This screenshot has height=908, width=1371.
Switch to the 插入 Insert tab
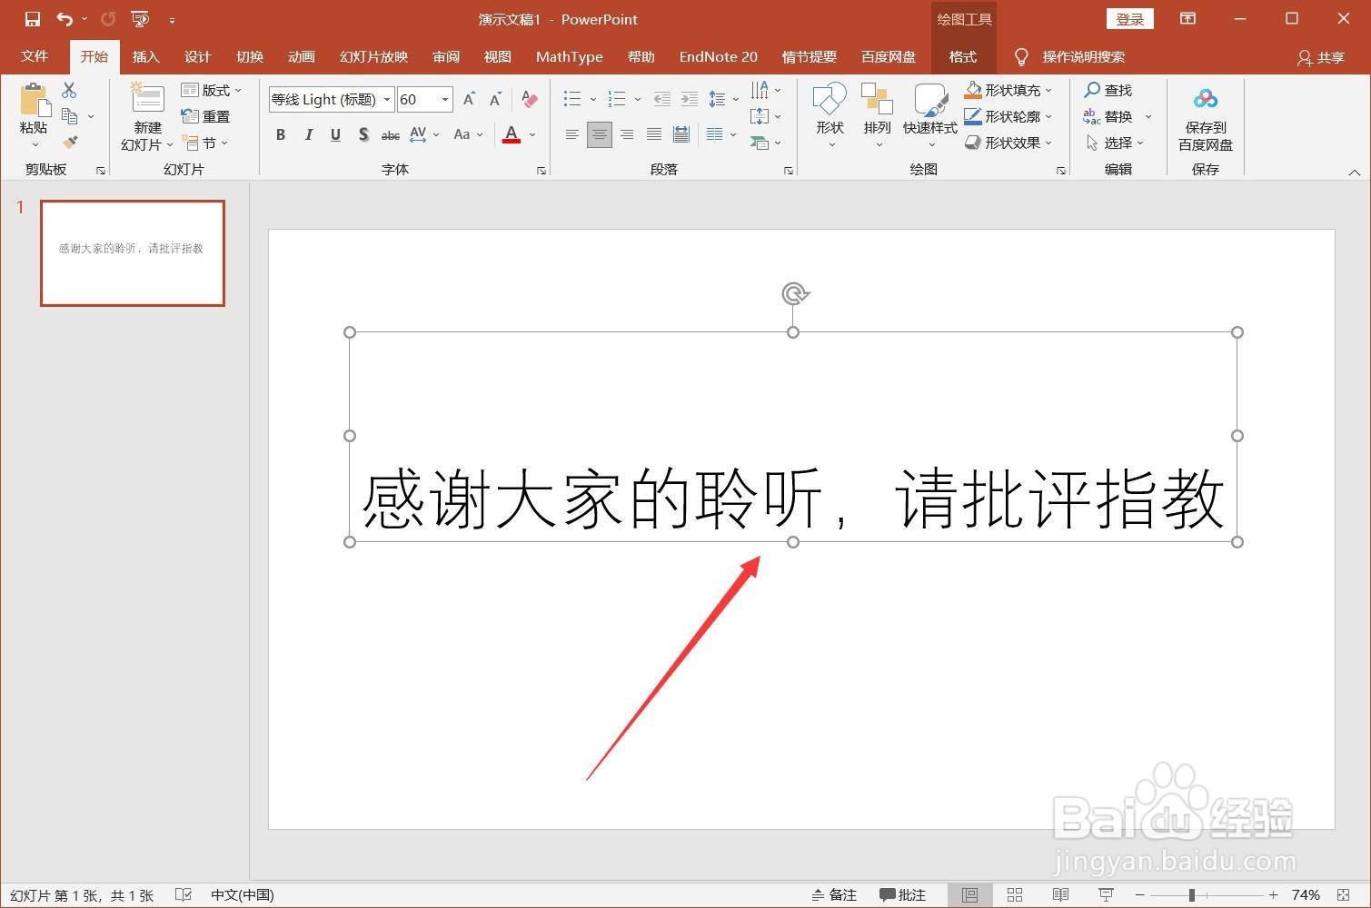coord(145,56)
